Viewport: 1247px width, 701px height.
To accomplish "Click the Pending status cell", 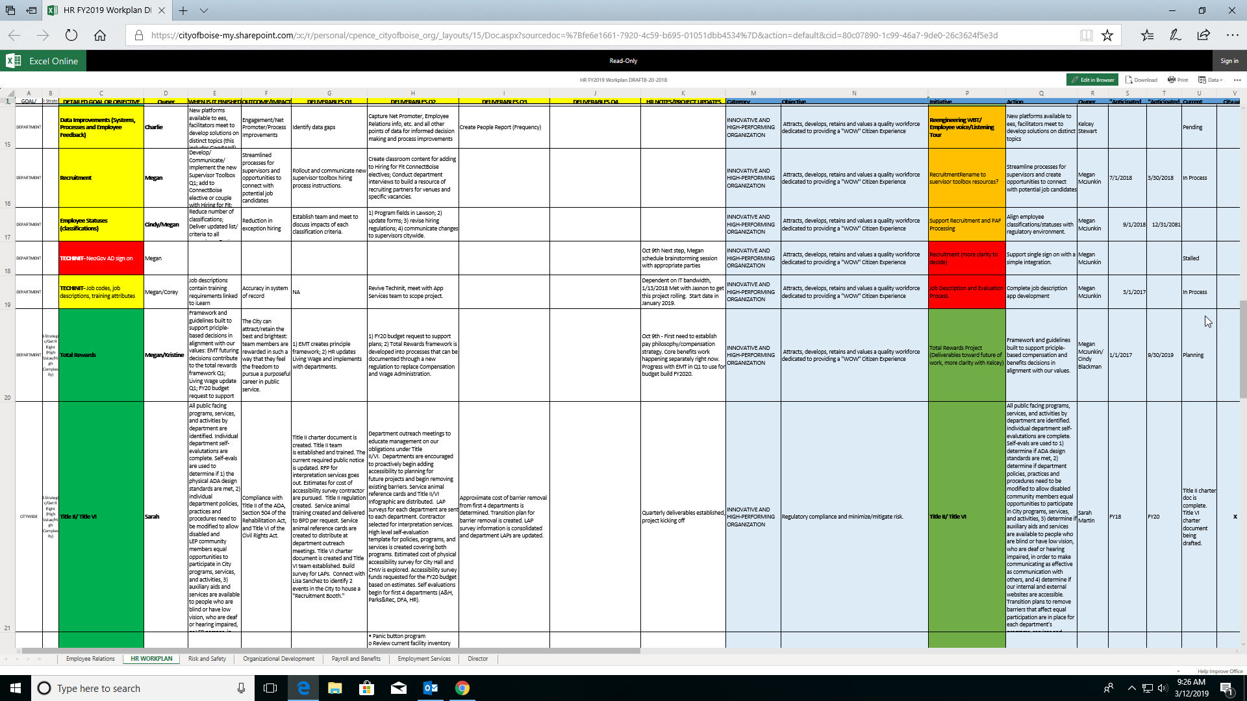I will point(1198,127).
